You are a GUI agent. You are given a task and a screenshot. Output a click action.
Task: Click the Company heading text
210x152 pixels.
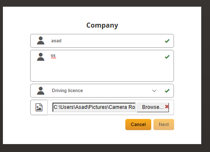point(102,26)
